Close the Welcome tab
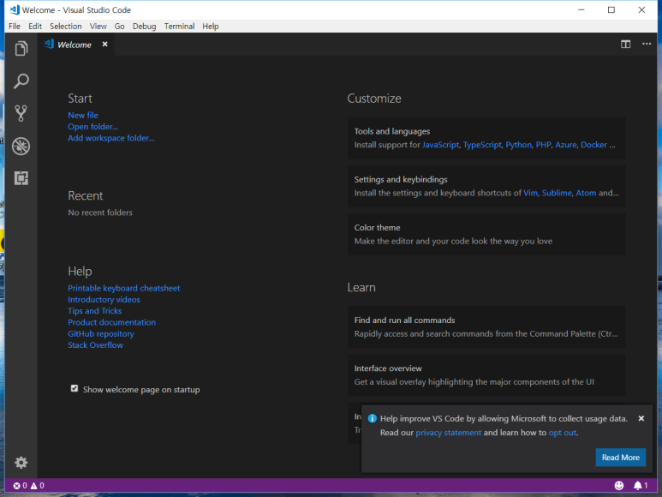 [x=104, y=44]
